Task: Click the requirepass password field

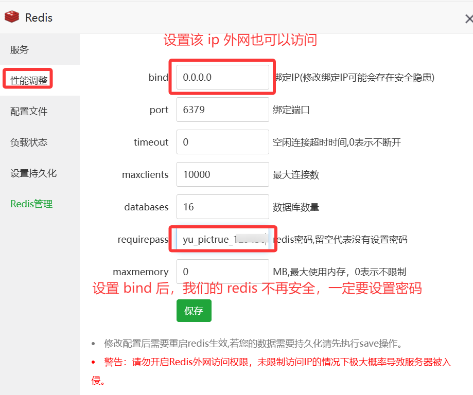Action: (223, 239)
